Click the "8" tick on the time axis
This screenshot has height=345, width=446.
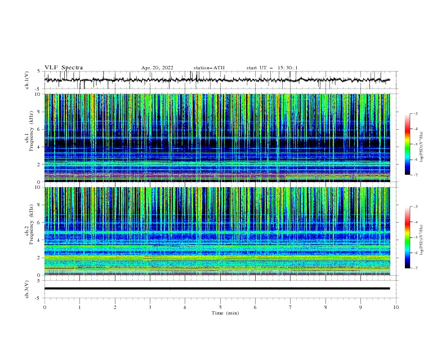click(x=325, y=307)
